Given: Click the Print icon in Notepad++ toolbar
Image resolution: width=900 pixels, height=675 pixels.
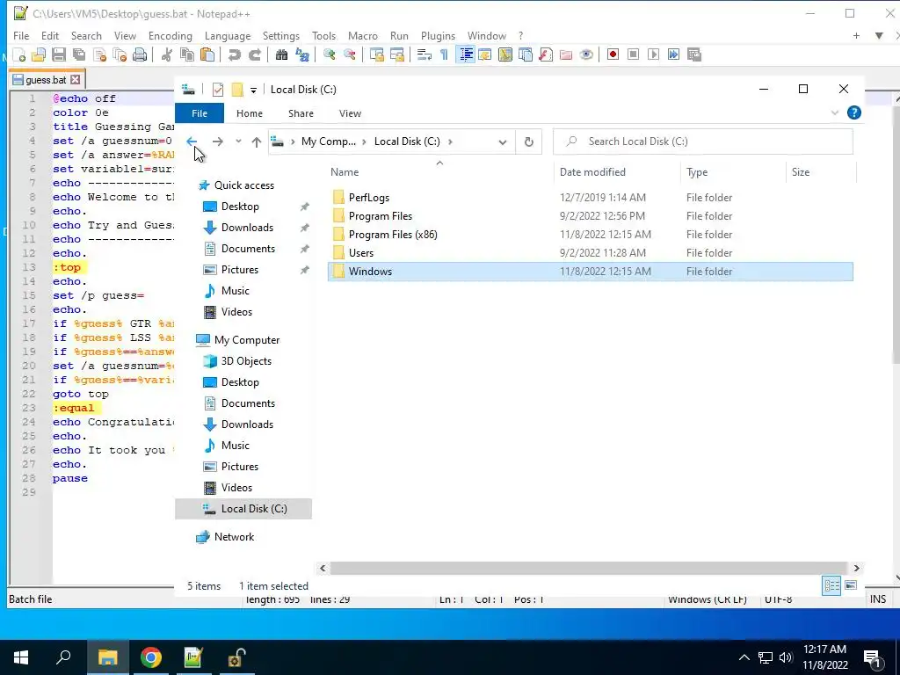Looking at the screenshot, I should tap(140, 54).
